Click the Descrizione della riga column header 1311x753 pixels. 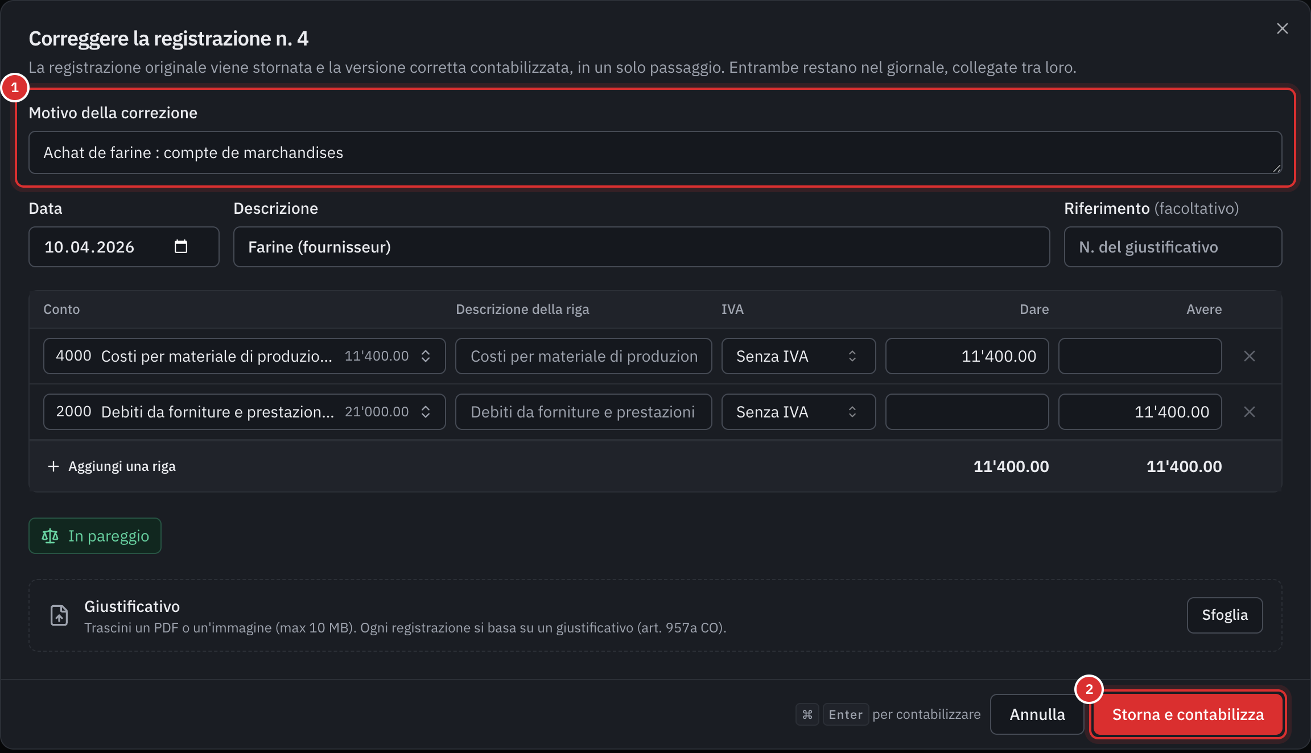(x=522, y=309)
